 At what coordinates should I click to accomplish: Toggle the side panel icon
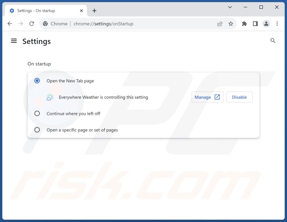[x=255, y=24]
